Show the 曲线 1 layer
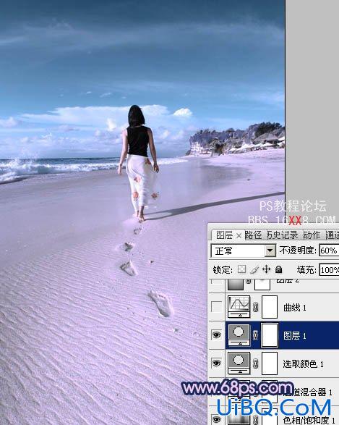The height and width of the screenshot is (425, 339). point(216,307)
